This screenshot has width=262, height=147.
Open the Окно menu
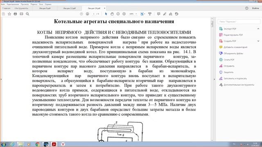tap(41, 4)
